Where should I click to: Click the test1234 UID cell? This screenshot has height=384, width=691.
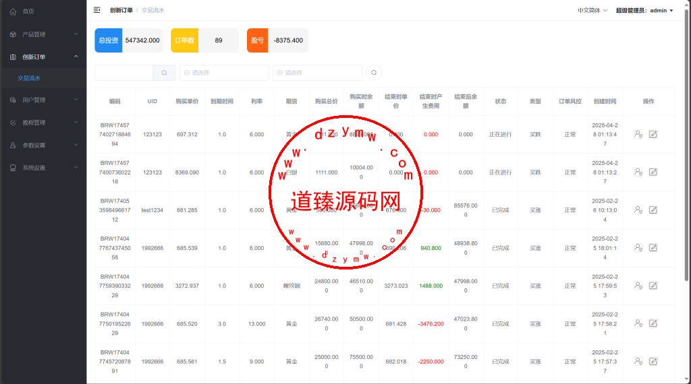tap(153, 210)
